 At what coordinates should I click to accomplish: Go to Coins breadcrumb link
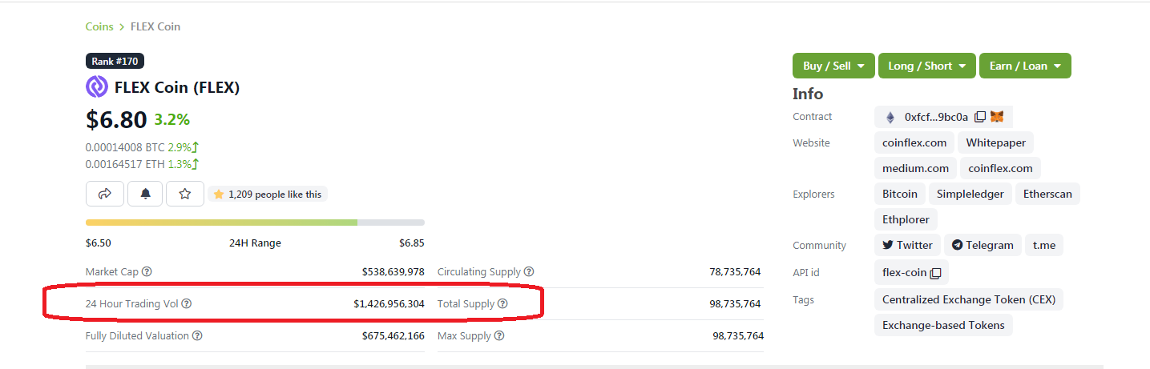(x=99, y=26)
